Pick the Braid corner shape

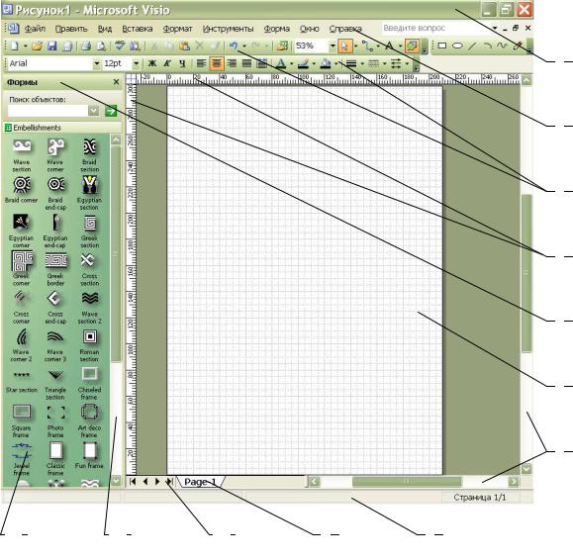[21, 189]
